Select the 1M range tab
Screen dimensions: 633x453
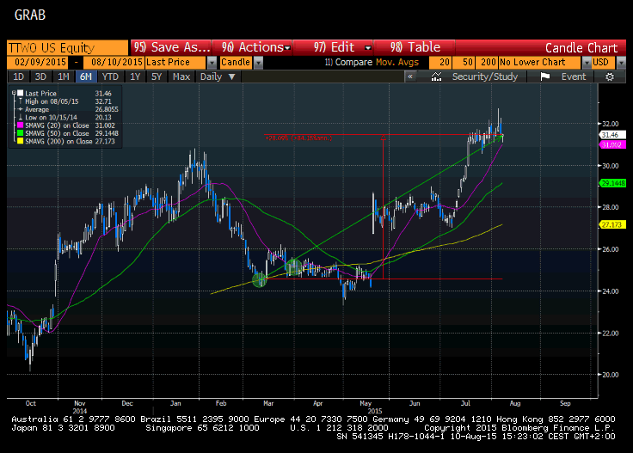coord(63,77)
